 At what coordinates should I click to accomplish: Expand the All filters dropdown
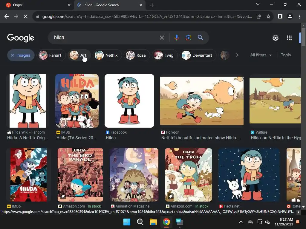pyautogui.click(x=261, y=55)
